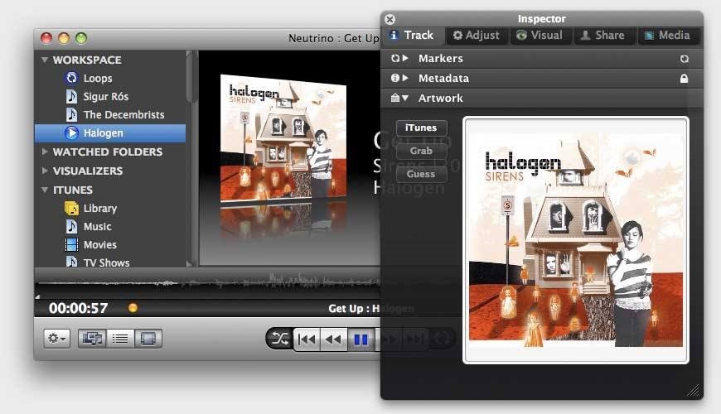Switch to the Media tab
The height and width of the screenshot is (414, 721).
[668, 36]
